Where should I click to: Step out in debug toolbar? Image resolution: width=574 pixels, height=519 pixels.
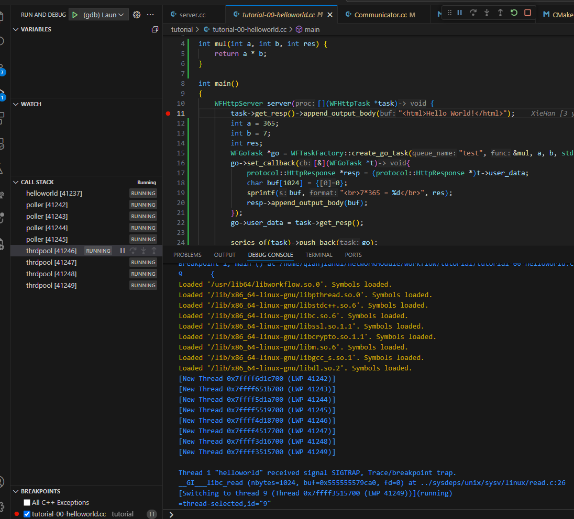[500, 13]
